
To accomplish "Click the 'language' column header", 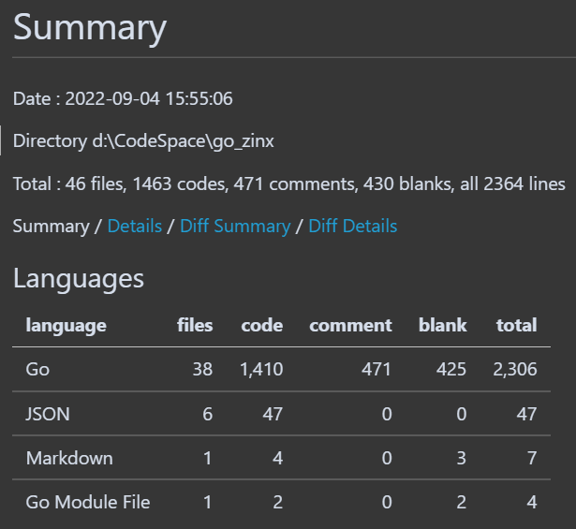I will [66, 326].
